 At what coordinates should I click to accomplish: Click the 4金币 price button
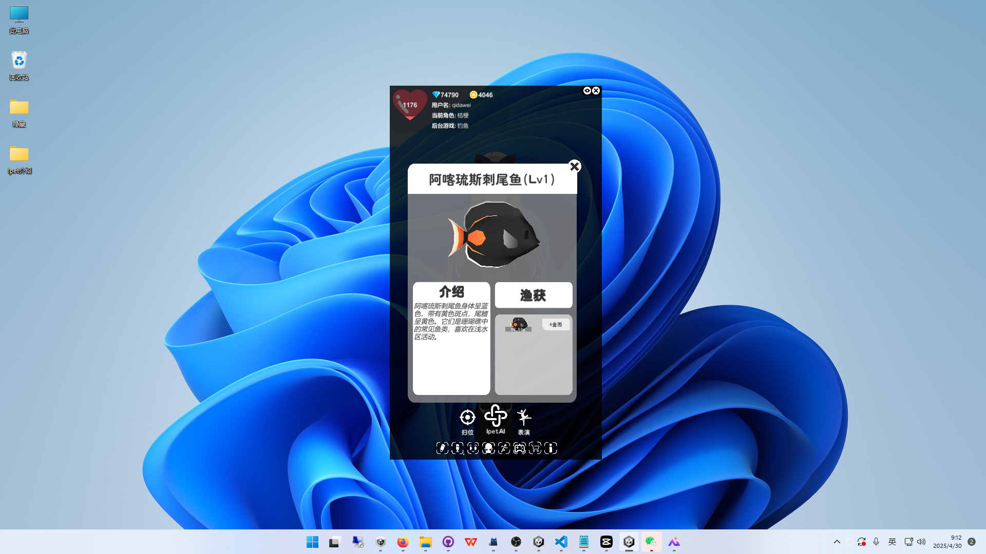(556, 324)
